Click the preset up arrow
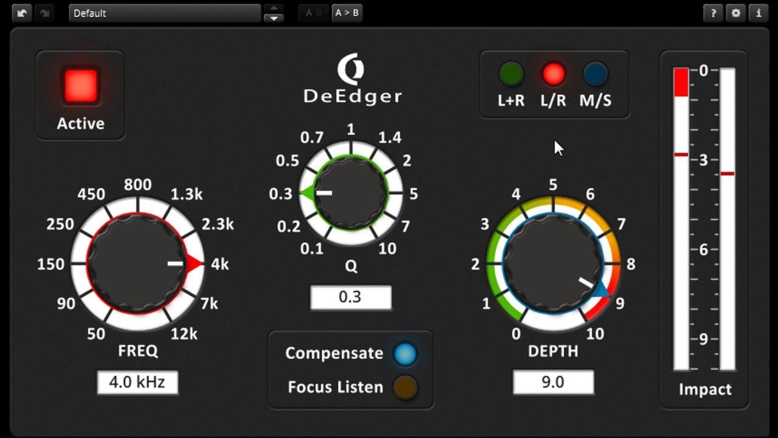Screen dimensions: 778x438 (274, 8)
